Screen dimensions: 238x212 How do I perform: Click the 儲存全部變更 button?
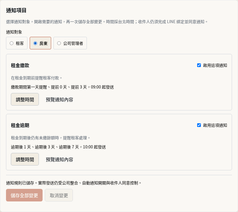(x=24, y=195)
